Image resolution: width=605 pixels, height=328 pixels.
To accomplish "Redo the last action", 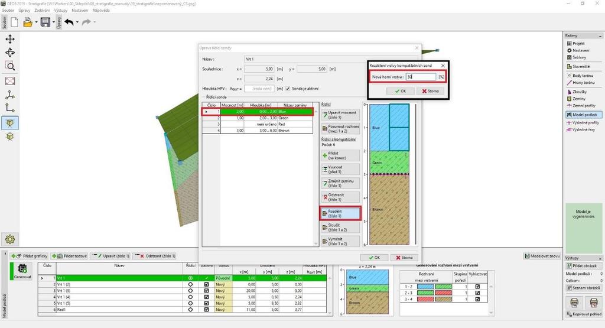I will click(86, 22).
